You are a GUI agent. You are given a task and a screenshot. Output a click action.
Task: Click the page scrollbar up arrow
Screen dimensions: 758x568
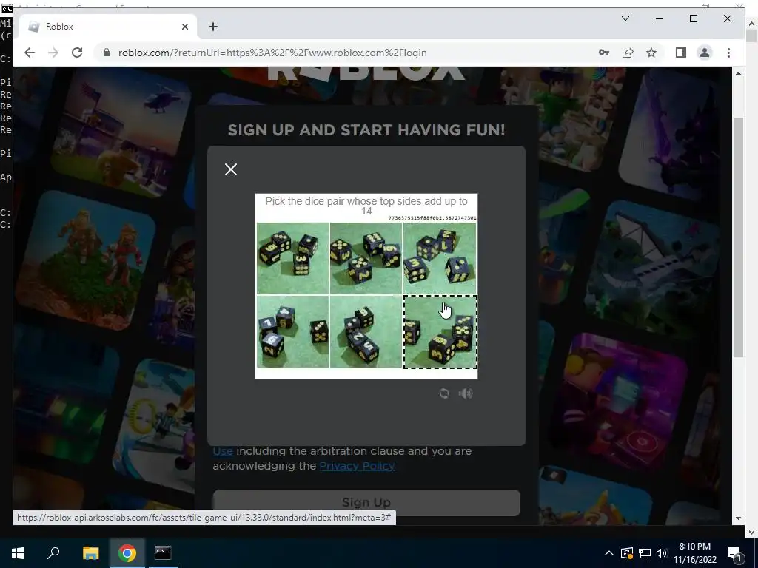[x=738, y=73]
